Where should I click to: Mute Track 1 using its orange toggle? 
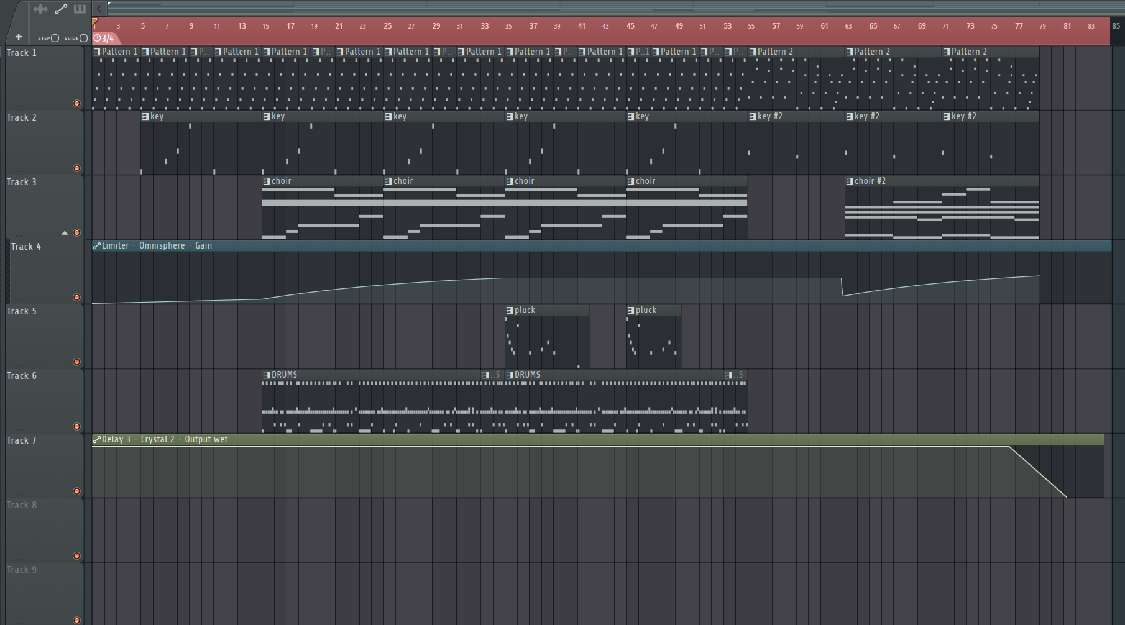77,104
